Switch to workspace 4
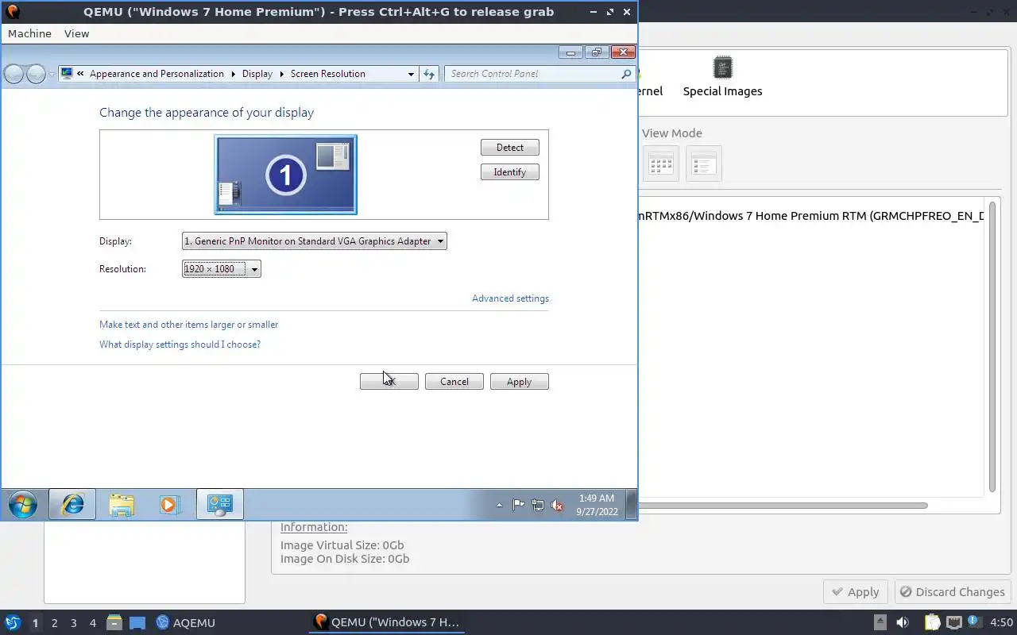The height and width of the screenshot is (635, 1017). [x=92, y=623]
